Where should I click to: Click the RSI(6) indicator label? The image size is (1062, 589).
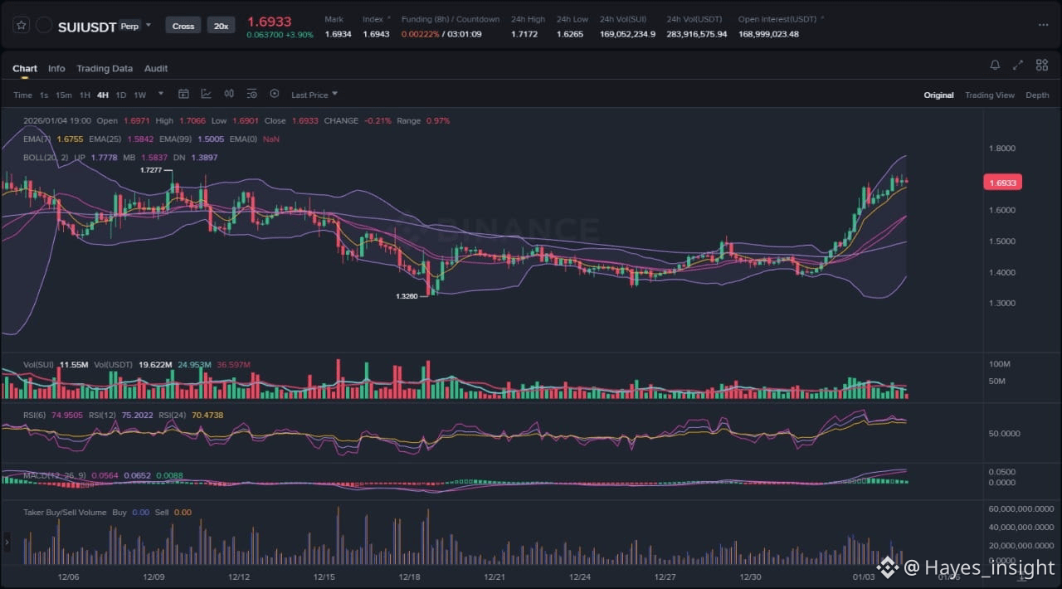36,415
